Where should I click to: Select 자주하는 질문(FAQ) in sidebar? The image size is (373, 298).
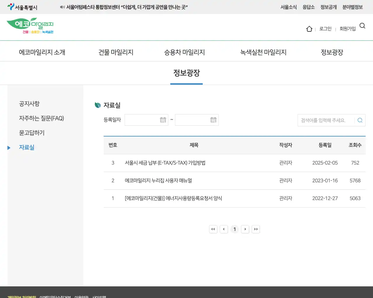click(x=41, y=118)
